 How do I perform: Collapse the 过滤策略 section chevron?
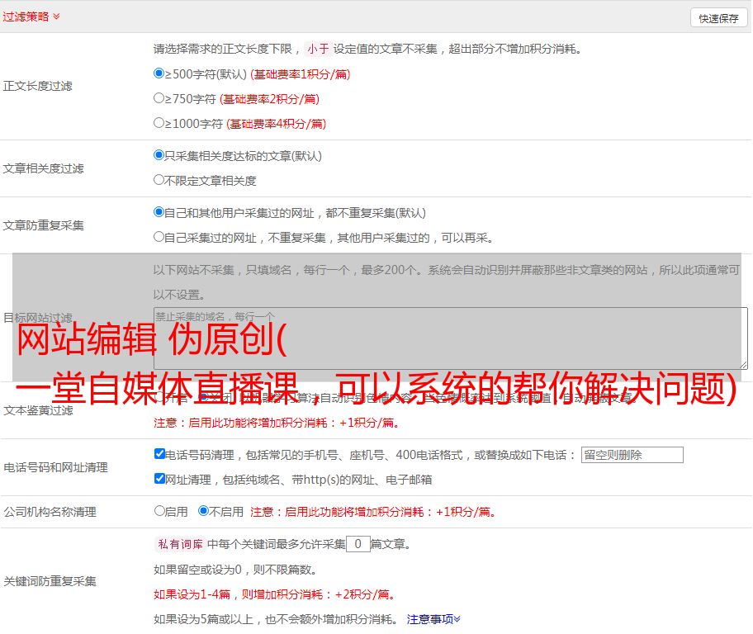tap(56, 17)
